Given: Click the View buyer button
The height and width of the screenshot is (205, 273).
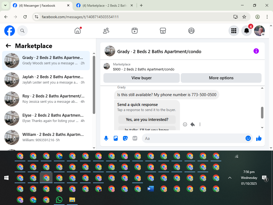Looking at the screenshot, I should 142,78.
